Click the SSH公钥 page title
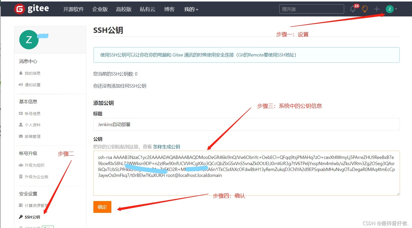This screenshot has height=228, width=412. tap(108, 30)
